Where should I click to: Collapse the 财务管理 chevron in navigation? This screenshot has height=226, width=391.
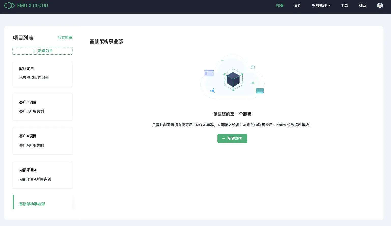(x=330, y=6)
